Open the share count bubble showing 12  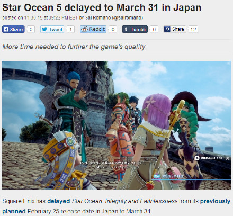[193, 29]
